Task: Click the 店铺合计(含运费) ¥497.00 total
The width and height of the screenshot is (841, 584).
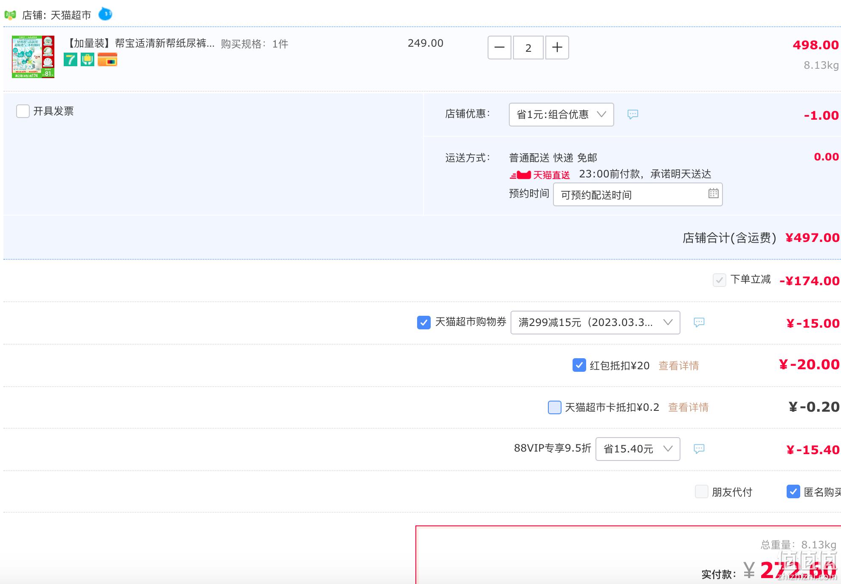Action: (761, 238)
